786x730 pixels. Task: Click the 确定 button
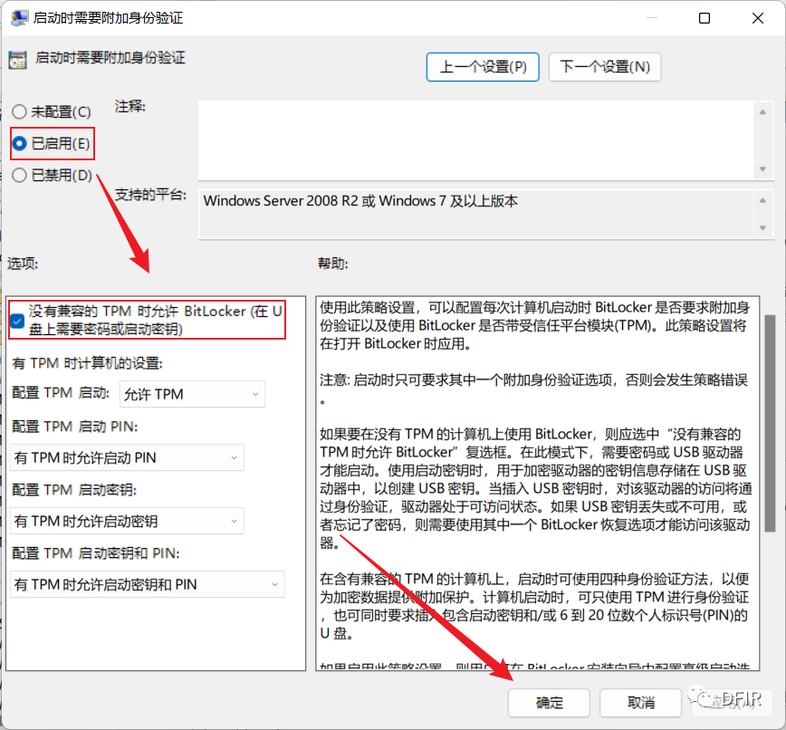(549, 703)
